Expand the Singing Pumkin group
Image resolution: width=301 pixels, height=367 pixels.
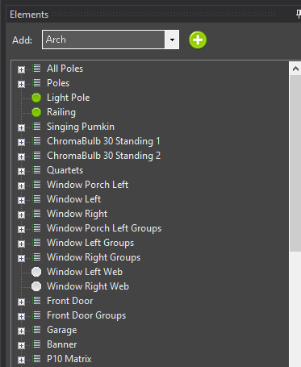[21, 127]
